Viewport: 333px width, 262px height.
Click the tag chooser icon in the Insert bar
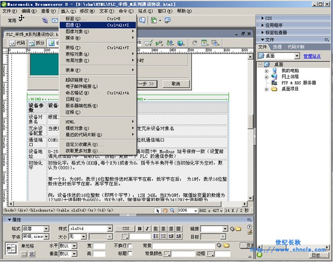(x=167, y=20)
